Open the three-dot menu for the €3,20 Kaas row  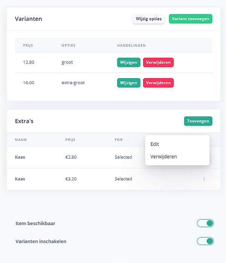(x=204, y=179)
